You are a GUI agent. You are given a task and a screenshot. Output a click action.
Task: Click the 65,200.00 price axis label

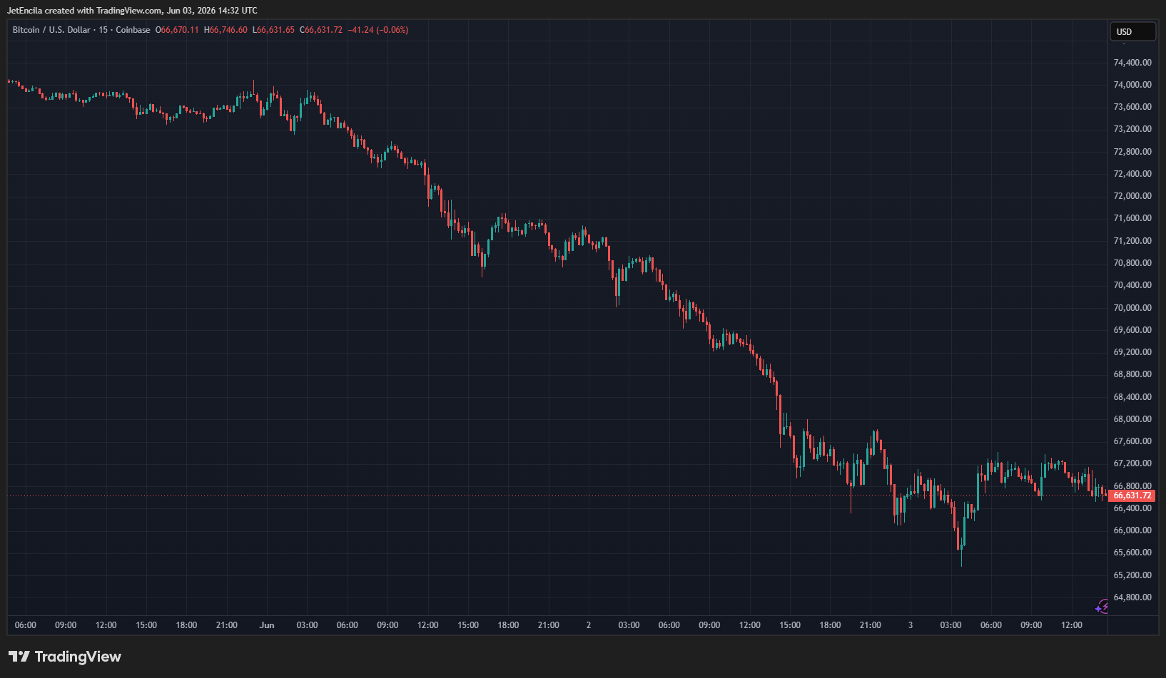1132,575
